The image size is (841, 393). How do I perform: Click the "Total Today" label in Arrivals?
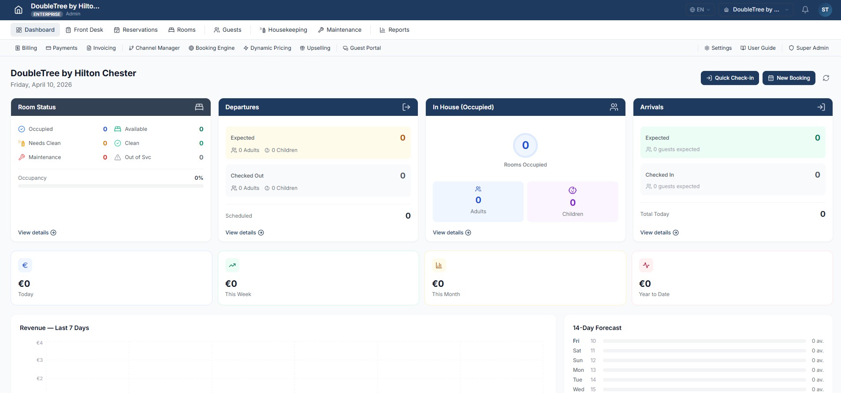655,214
